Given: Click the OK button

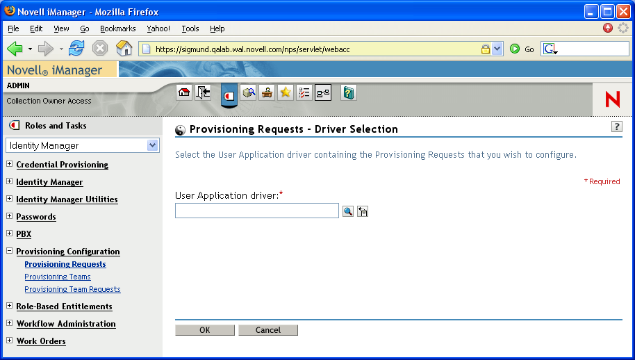Looking at the screenshot, I should (x=205, y=330).
